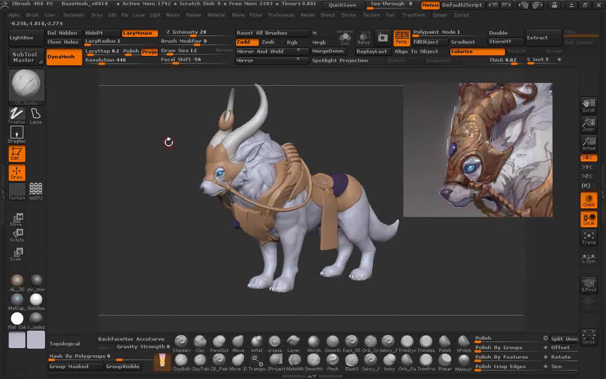
Task: Click the Lasso selection icon
Action: [x=36, y=116]
